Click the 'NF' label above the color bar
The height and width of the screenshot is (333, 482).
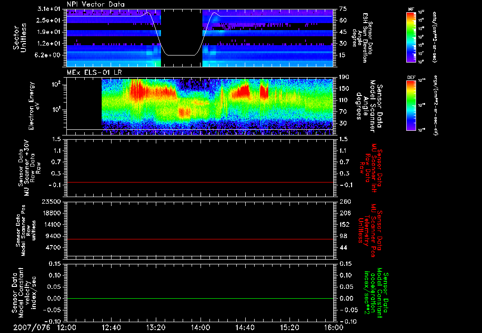pyautogui.click(x=411, y=9)
